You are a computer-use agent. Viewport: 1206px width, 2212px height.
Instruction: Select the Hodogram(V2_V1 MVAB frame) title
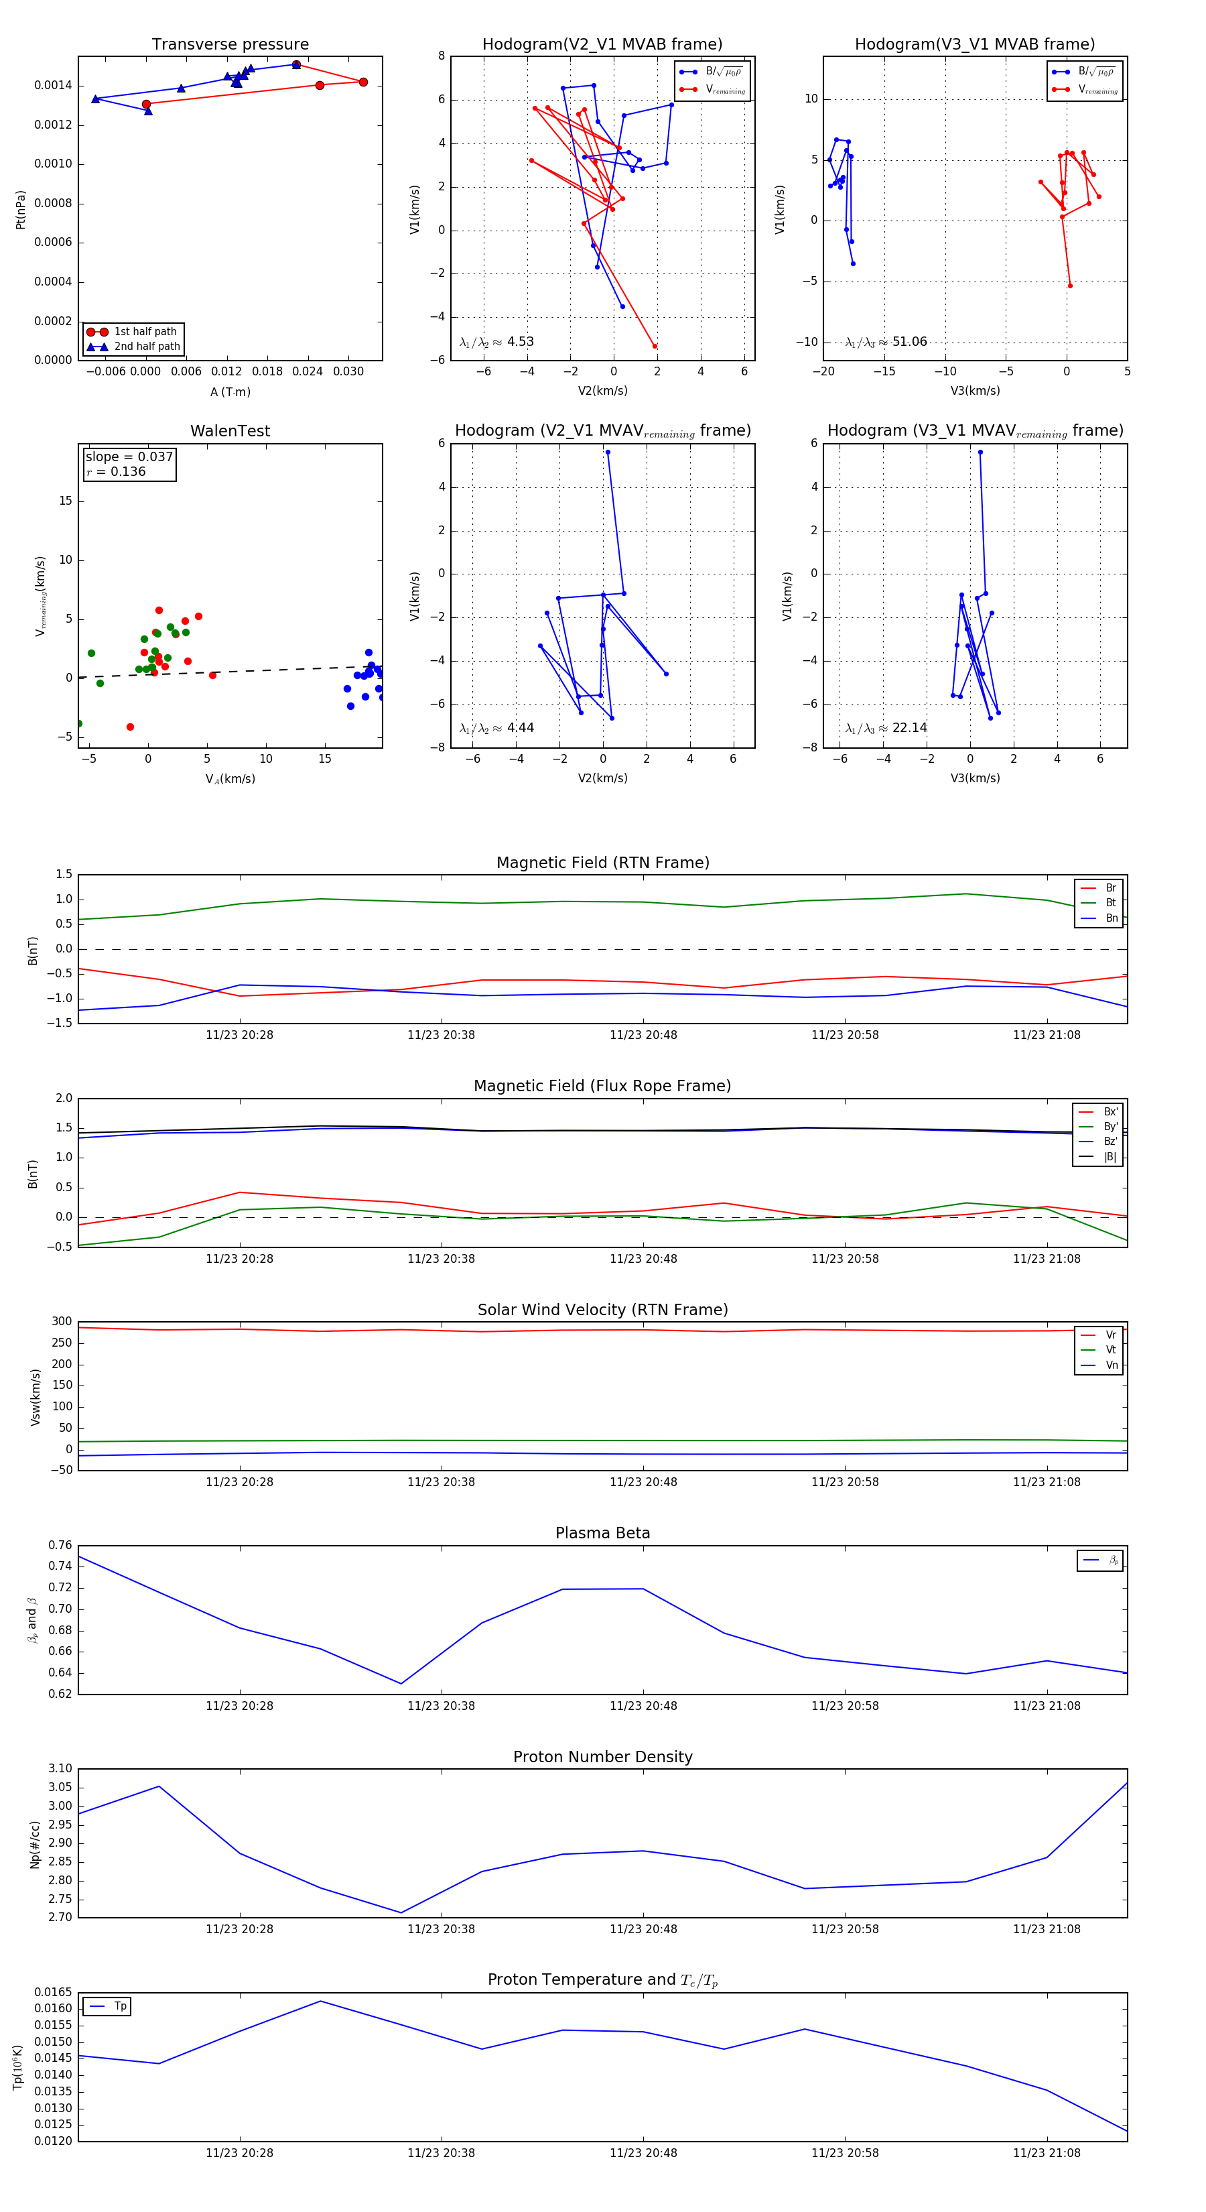click(x=602, y=45)
